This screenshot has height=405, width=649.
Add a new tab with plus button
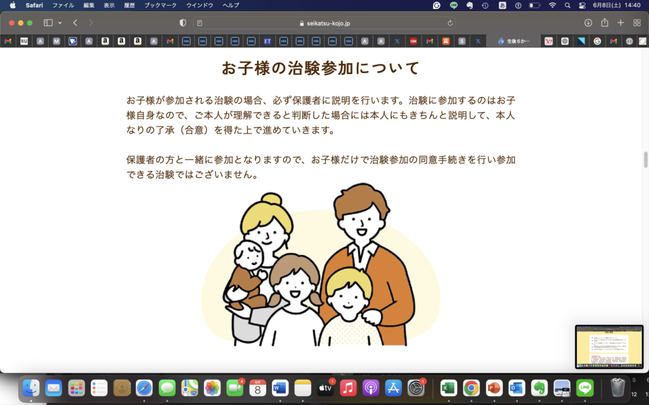click(620, 23)
